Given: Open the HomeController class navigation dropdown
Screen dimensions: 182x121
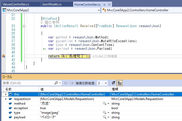Looking at the screenshot, I should tap(141, 10).
